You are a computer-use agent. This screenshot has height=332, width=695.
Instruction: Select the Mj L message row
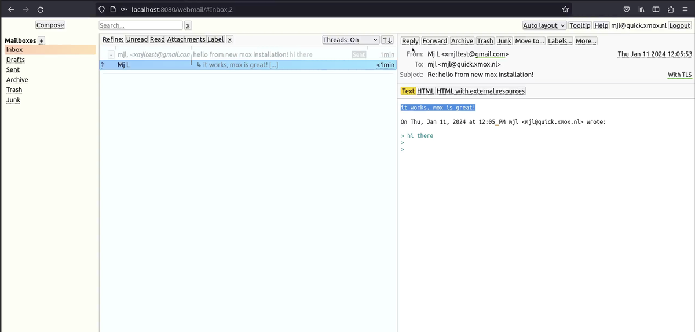pyautogui.click(x=248, y=65)
